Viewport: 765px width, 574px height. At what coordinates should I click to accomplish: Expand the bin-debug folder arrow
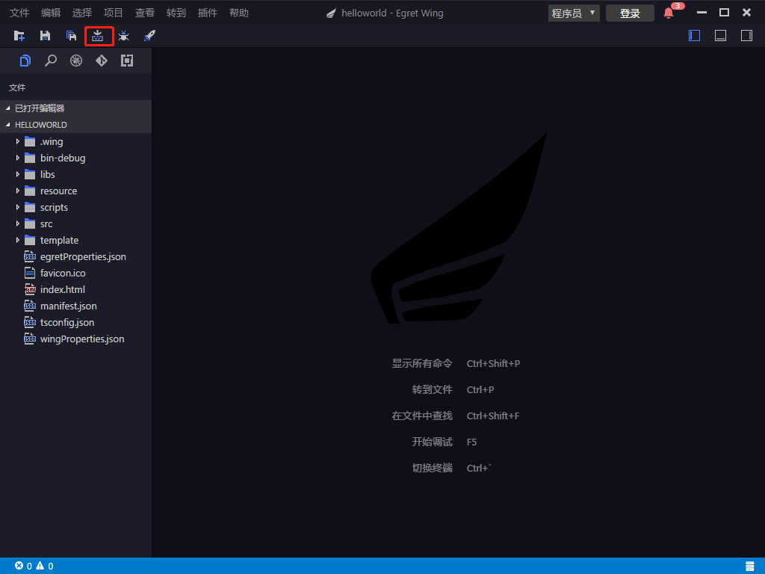point(18,158)
